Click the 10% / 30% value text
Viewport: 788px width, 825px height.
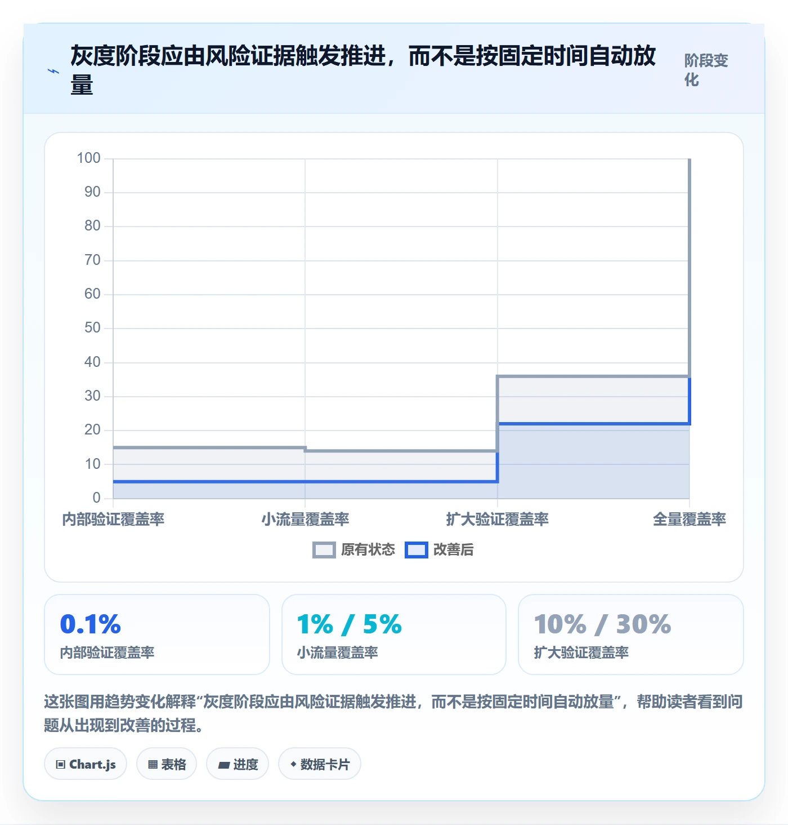[x=603, y=624]
